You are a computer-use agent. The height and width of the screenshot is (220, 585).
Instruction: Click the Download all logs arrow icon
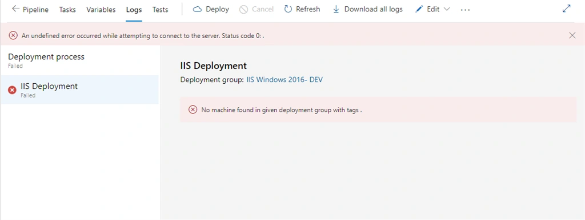[x=336, y=9]
